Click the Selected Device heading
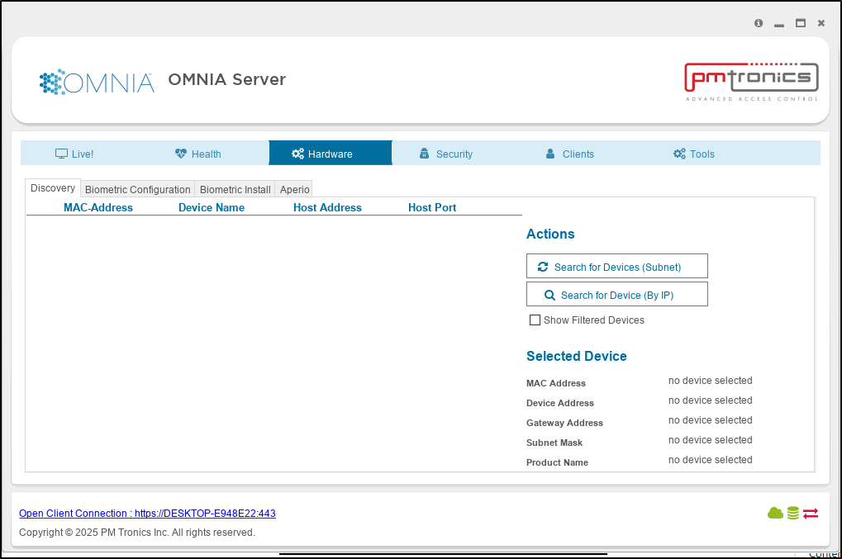Image resolution: width=842 pixels, height=559 pixels. [x=576, y=356]
